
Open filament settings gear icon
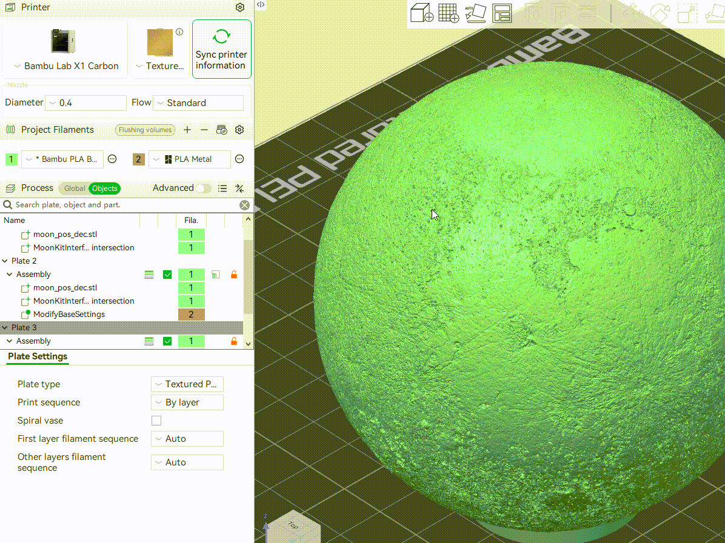tap(239, 130)
